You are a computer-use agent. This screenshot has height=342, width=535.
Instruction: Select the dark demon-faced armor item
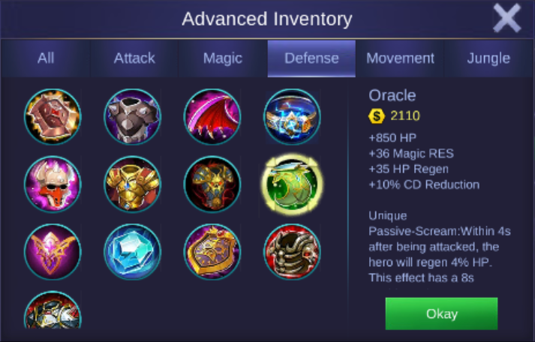212,184
